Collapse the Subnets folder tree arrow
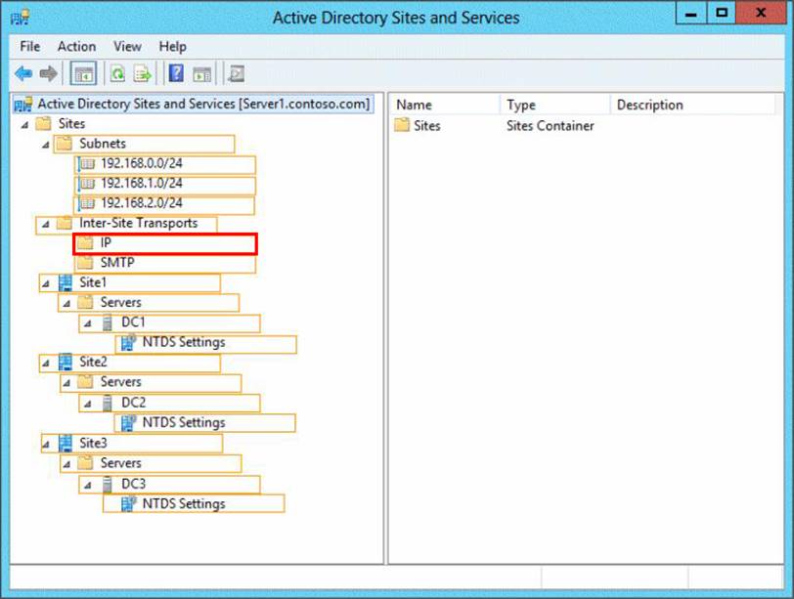 tap(45, 144)
